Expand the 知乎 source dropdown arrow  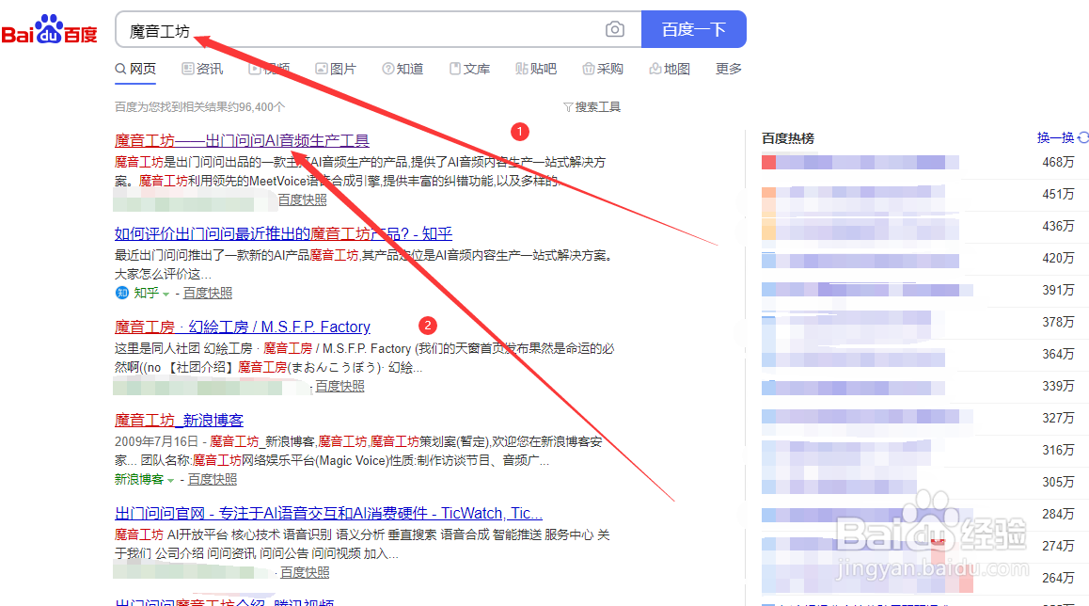click(x=166, y=294)
